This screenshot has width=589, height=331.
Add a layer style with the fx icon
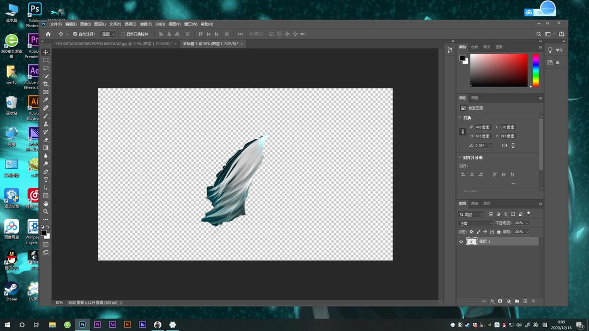pyautogui.click(x=492, y=301)
